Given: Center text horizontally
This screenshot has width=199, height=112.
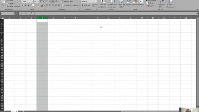Looking at the screenshot, I should pyautogui.click(x=50, y=5).
